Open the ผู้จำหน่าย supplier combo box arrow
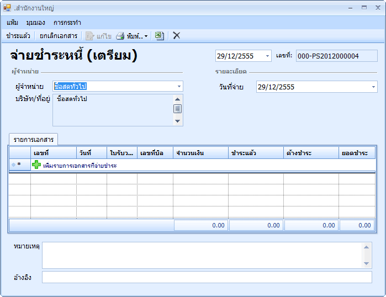This screenshot has height=297, width=386. coord(179,87)
